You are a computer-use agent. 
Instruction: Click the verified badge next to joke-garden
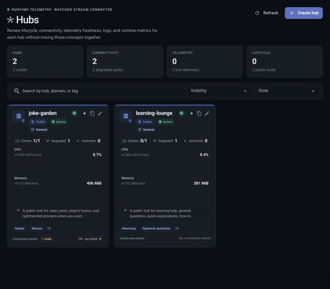pyautogui.click(x=74, y=113)
